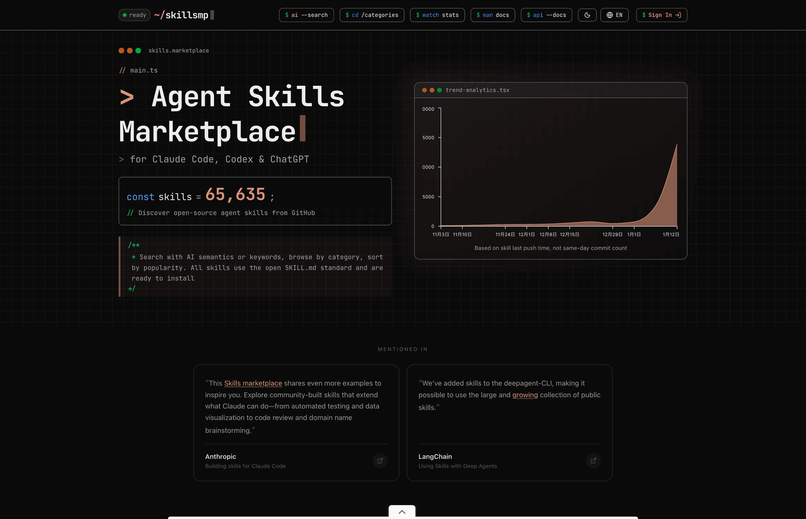Viewport: 806px width, 519px height.
Task: Click the Sign In button
Action: coord(661,15)
